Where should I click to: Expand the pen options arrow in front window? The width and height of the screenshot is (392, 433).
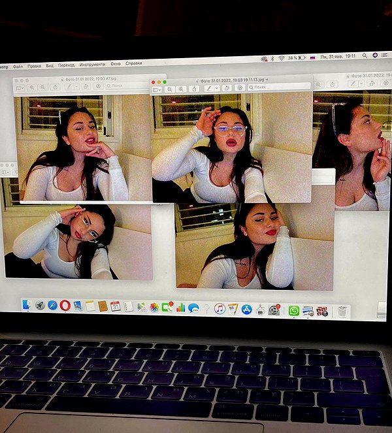(217, 88)
